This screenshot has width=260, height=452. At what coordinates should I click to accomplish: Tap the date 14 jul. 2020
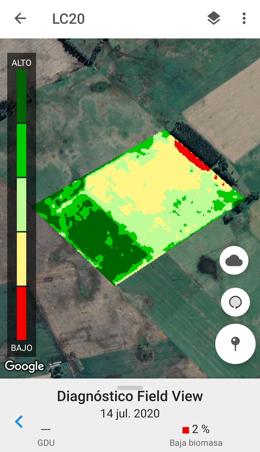pos(130,414)
